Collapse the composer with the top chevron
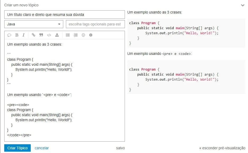 point(242,5)
